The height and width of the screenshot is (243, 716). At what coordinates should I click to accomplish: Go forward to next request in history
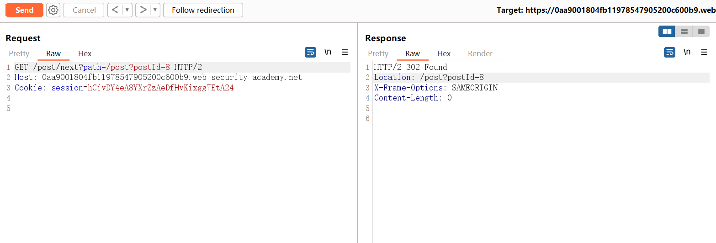click(143, 10)
